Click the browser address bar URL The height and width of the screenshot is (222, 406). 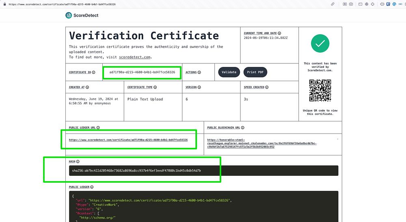point(62,4)
